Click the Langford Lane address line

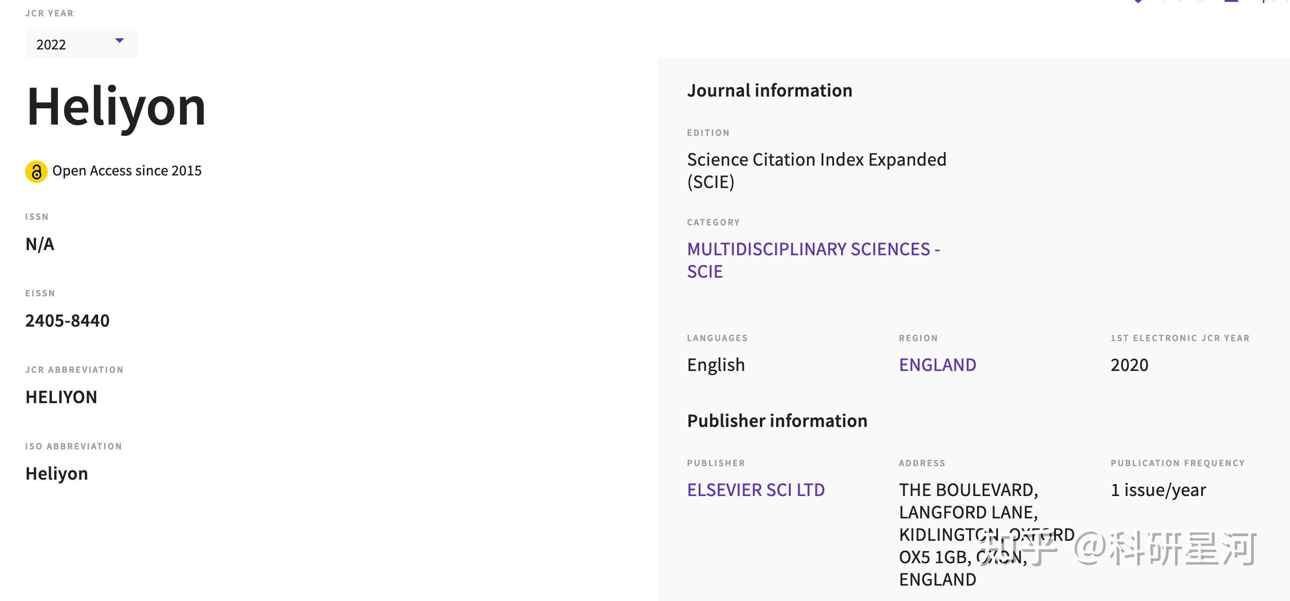click(968, 512)
